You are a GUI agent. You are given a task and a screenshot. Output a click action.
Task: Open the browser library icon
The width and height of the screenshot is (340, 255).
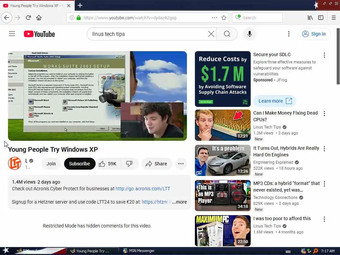coord(310,18)
